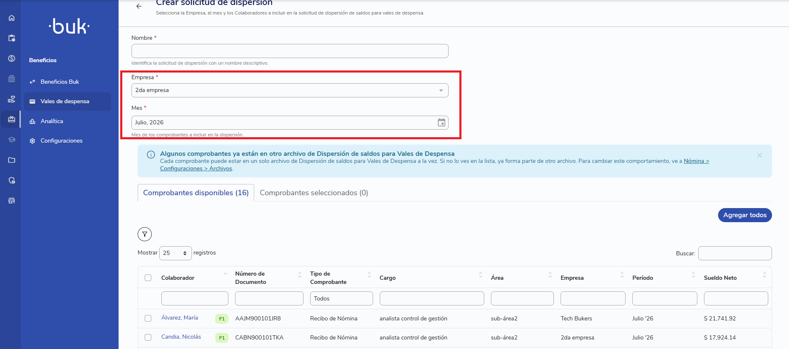
Task: Open the dollar coin payroll icon
Action: pyautogui.click(x=12, y=58)
